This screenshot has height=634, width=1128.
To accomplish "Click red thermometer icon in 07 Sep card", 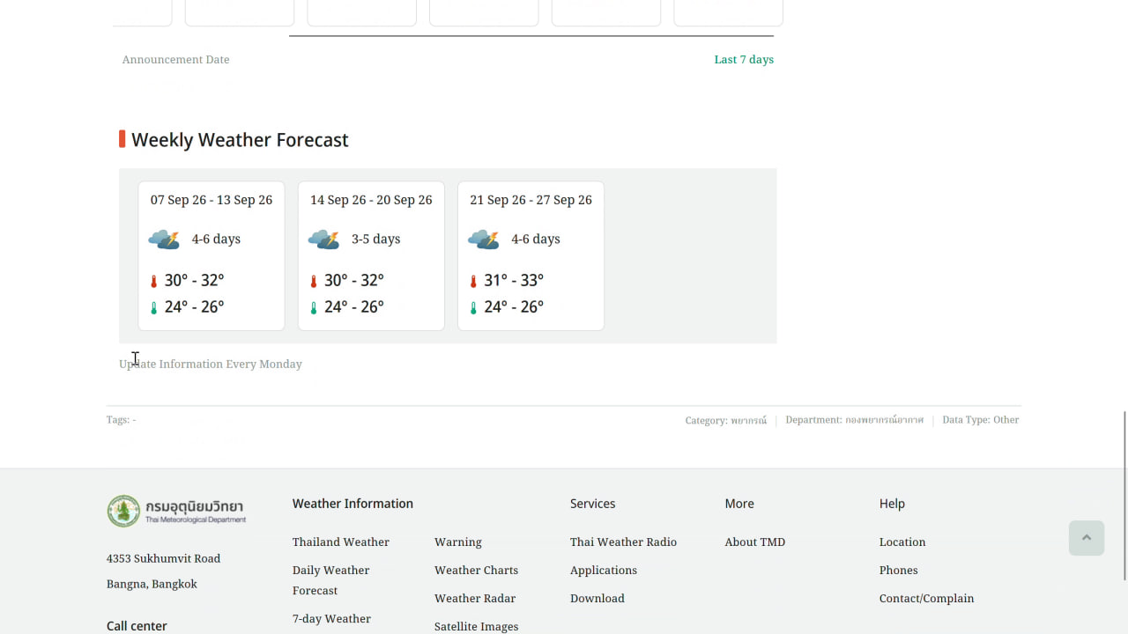I will tap(153, 281).
